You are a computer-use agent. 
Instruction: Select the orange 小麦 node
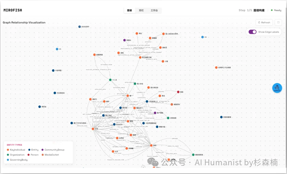[163, 61]
